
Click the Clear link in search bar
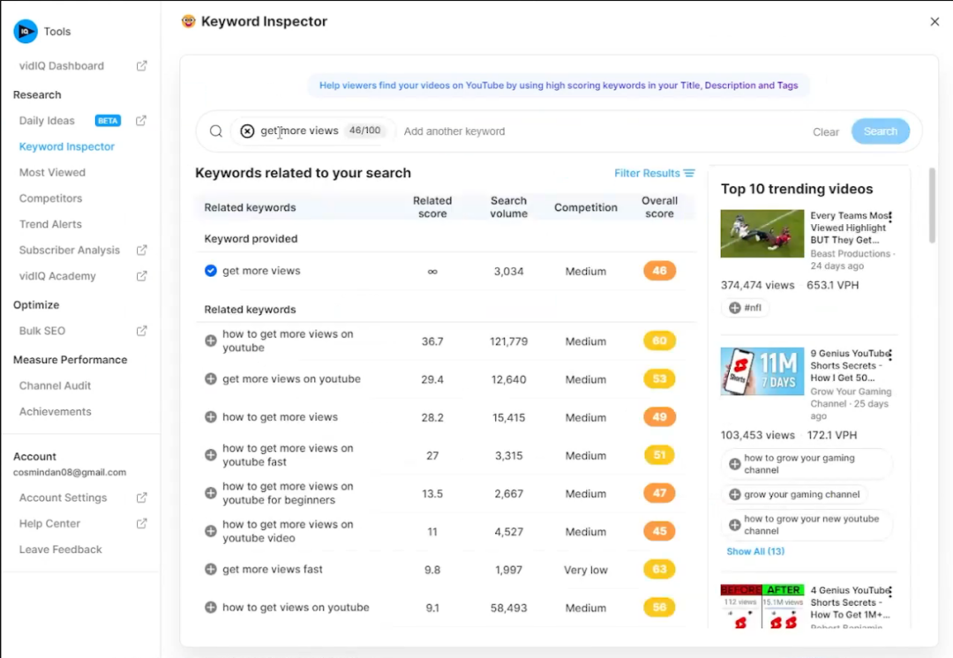coord(825,132)
